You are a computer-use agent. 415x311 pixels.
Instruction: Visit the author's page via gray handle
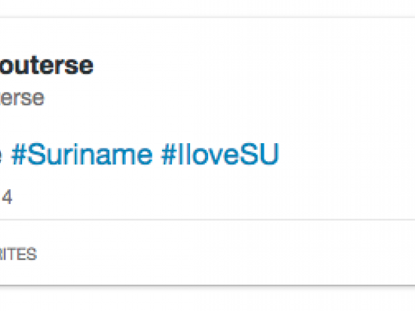22,98
